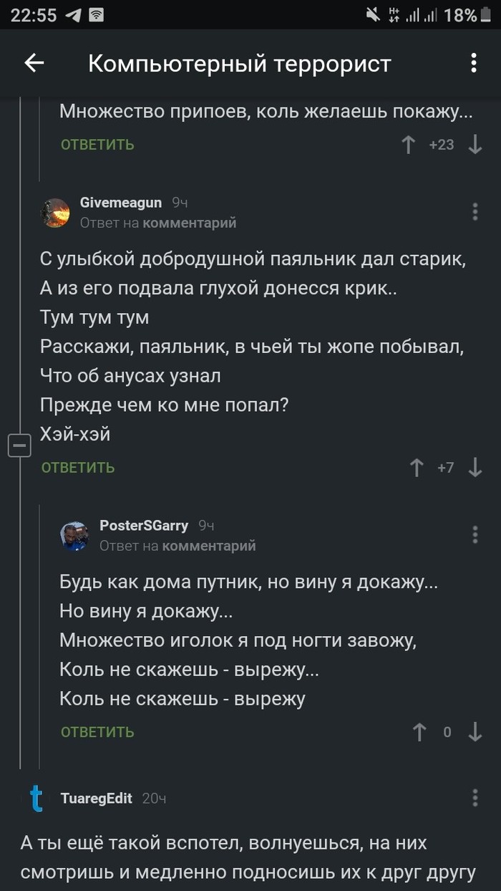Image resolution: width=501 pixels, height=891 pixels.
Task: Open PosterSGarry's profile via username
Action: (144, 526)
